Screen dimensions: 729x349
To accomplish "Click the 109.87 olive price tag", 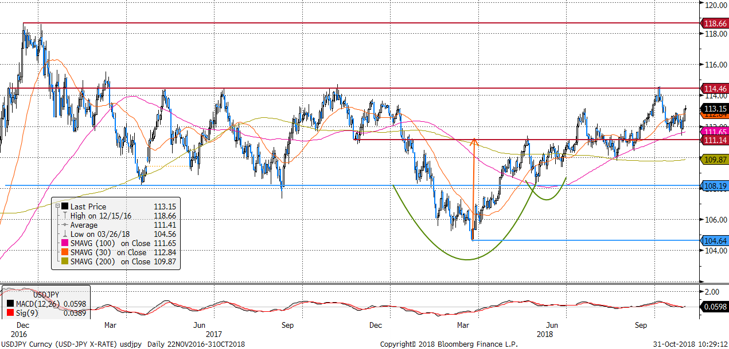I will [715, 160].
